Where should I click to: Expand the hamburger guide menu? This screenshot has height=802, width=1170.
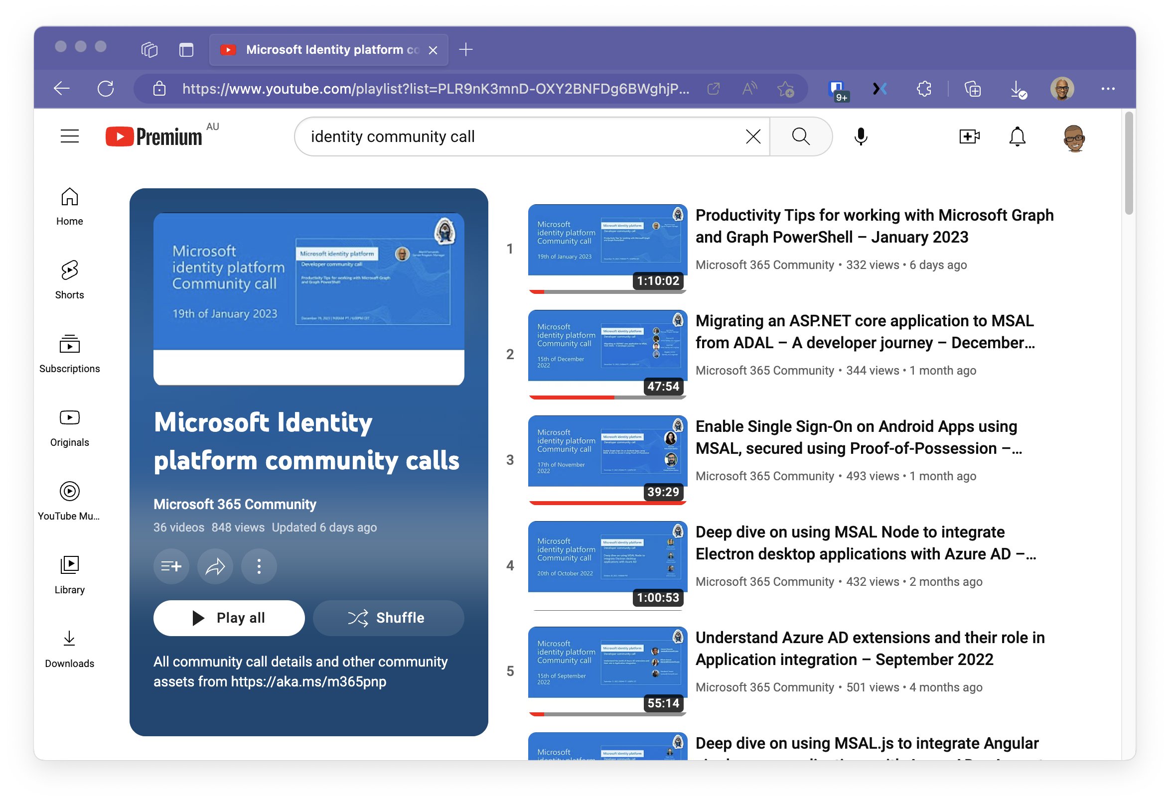pyautogui.click(x=69, y=136)
